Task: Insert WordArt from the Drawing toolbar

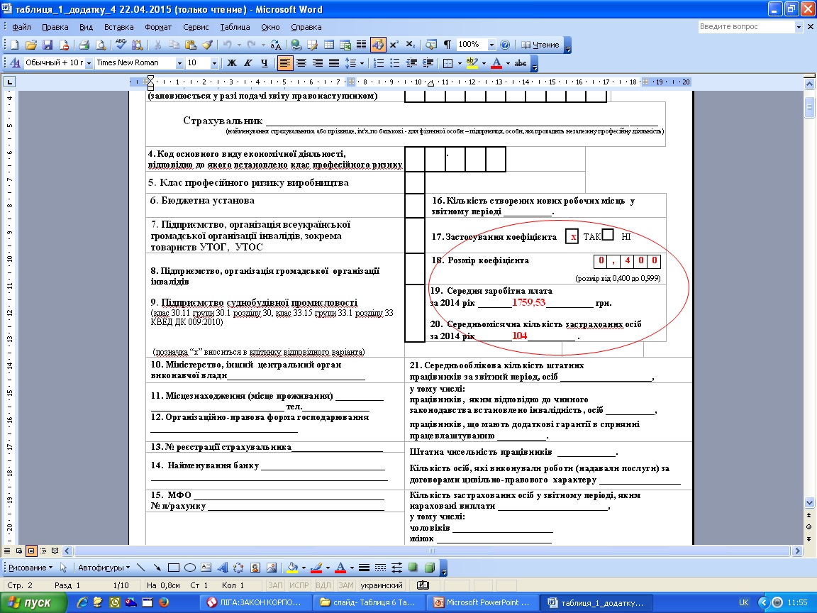Action: point(221,568)
